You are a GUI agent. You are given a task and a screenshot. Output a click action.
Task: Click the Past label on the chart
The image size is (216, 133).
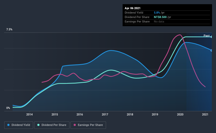point(207,36)
